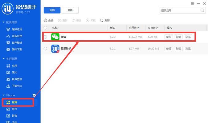
Task: Collapse the 在线资源 section
Action: (4, 22)
